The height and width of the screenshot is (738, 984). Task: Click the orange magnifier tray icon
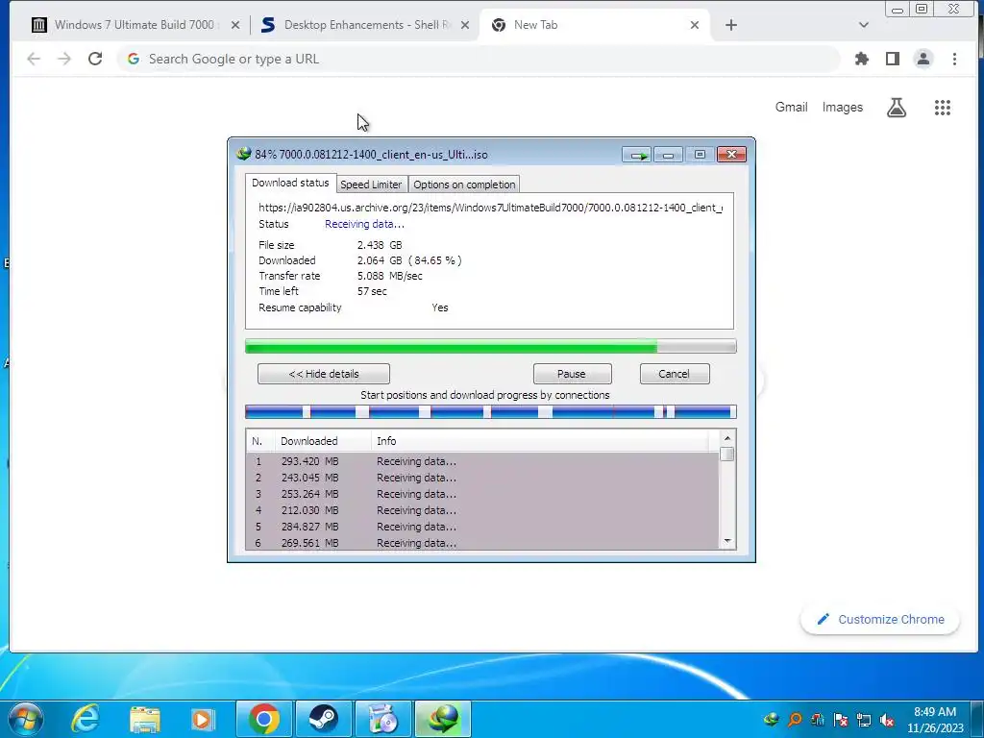(x=795, y=719)
